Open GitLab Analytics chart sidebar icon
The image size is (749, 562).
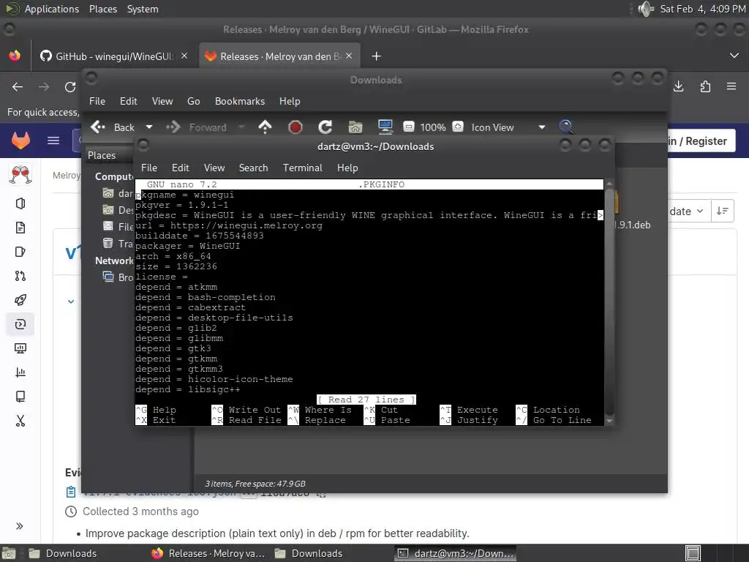pyautogui.click(x=20, y=372)
